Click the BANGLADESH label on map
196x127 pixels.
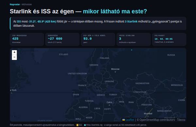(164, 111)
